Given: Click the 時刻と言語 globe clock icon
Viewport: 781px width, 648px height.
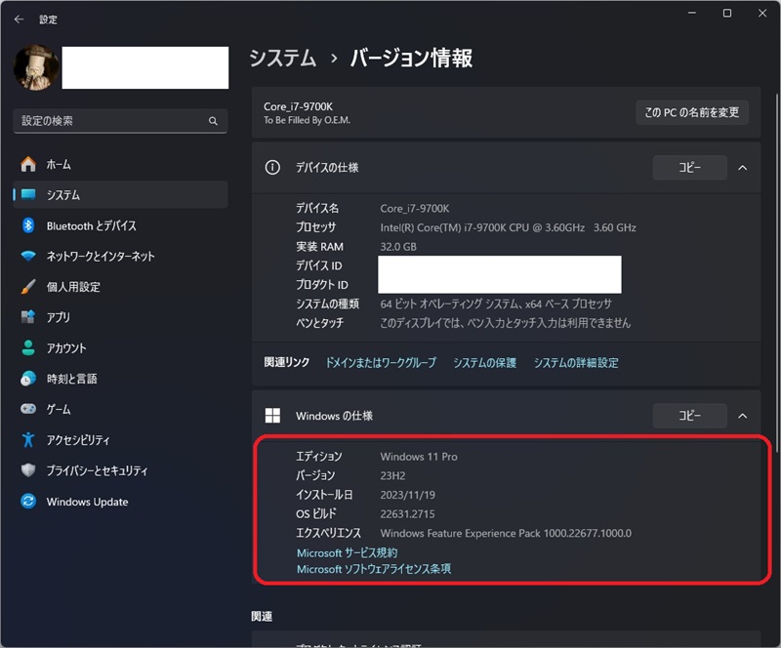Looking at the screenshot, I should click(28, 379).
